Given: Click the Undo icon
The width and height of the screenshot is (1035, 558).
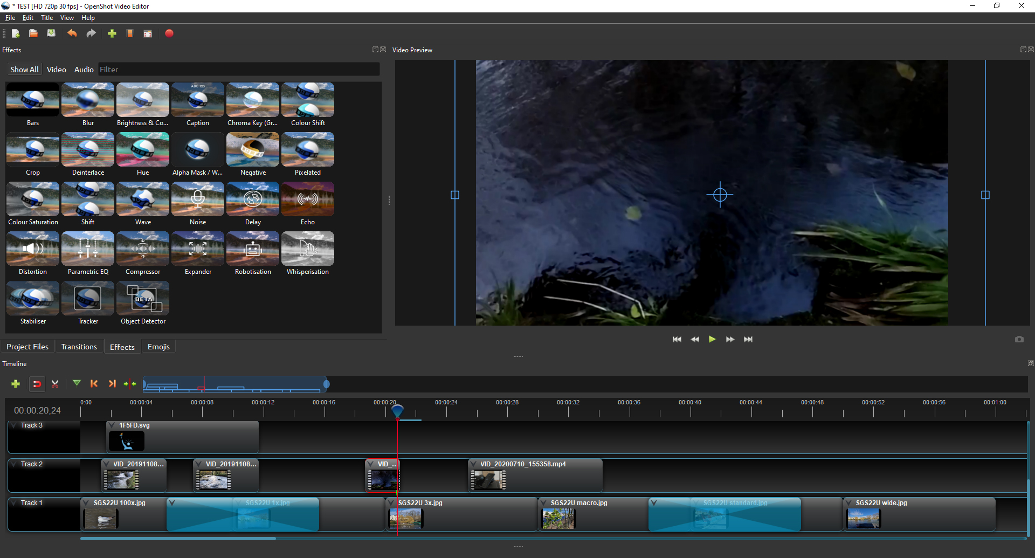Looking at the screenshot, I should click(x=72, y=33).
